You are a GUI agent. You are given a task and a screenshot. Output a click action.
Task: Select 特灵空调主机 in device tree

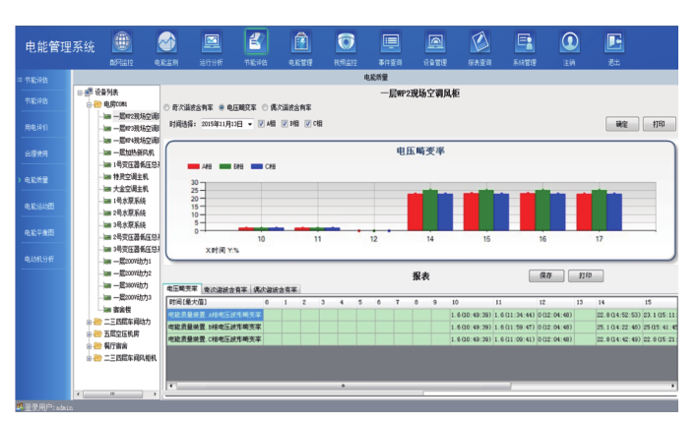tap(134, 176)
